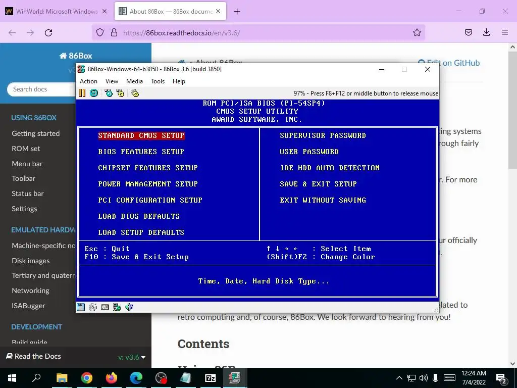
Task: Go back in the Firefox browser
Action: pos(12,33)
